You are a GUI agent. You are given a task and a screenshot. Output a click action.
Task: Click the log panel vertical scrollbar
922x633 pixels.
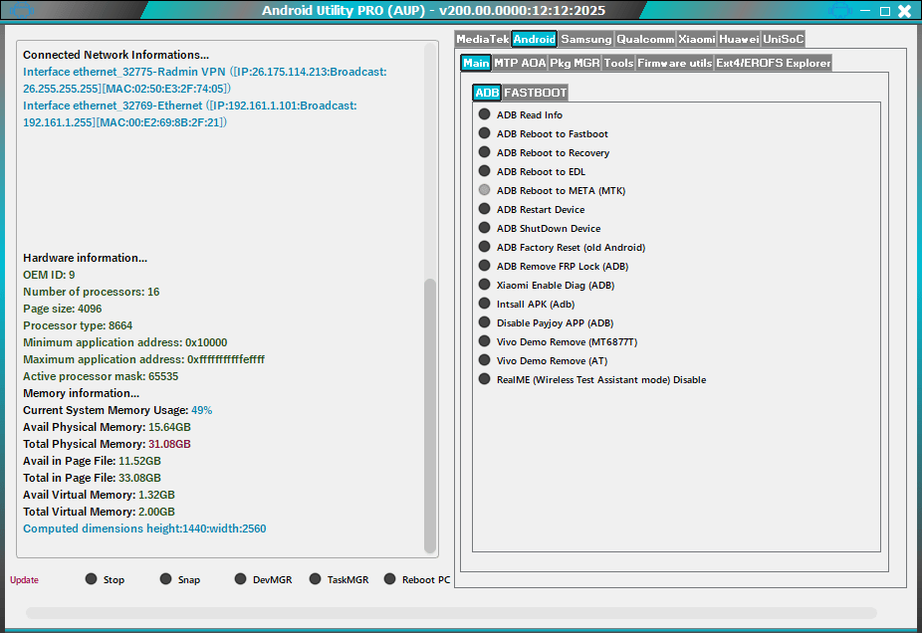point(430,416)
